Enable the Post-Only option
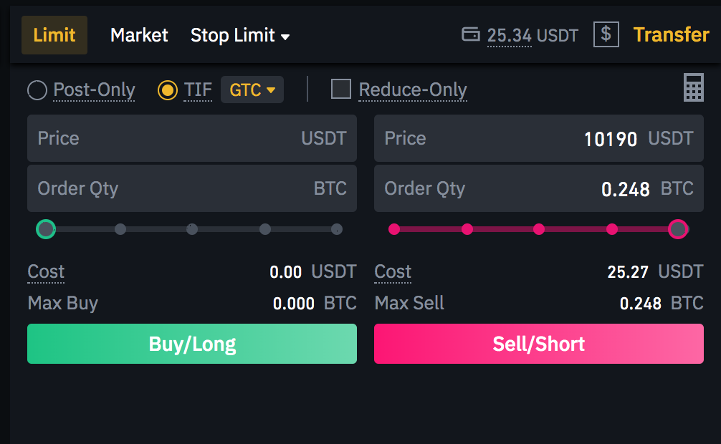 tap(37, 90)
